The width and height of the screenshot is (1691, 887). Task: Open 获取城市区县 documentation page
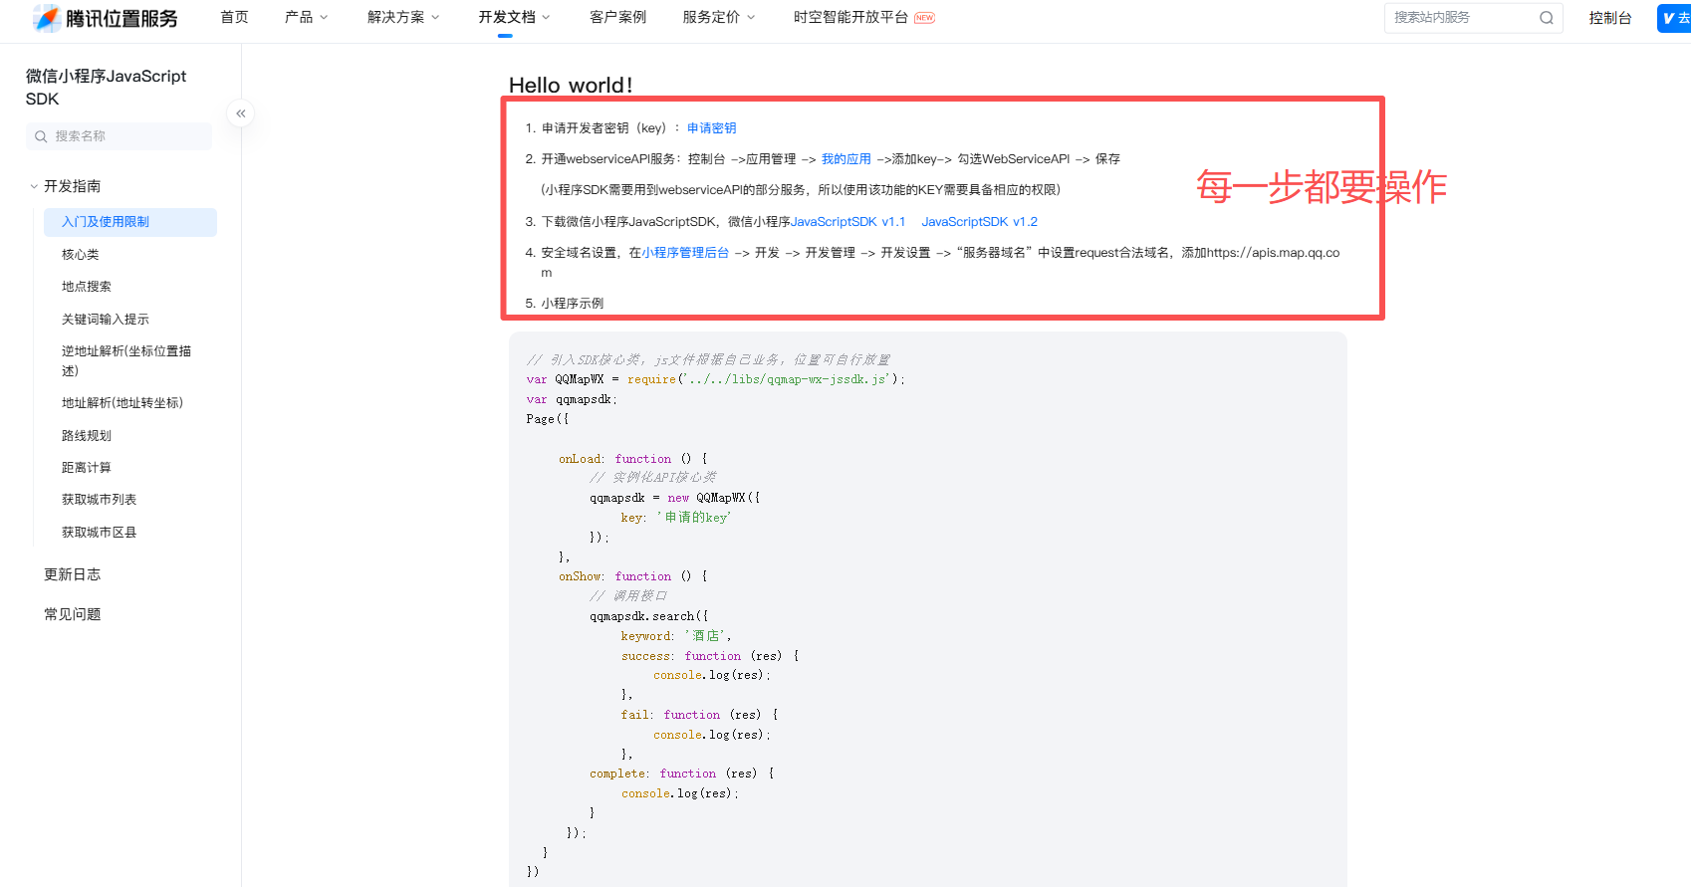click(x=99, y=533)
